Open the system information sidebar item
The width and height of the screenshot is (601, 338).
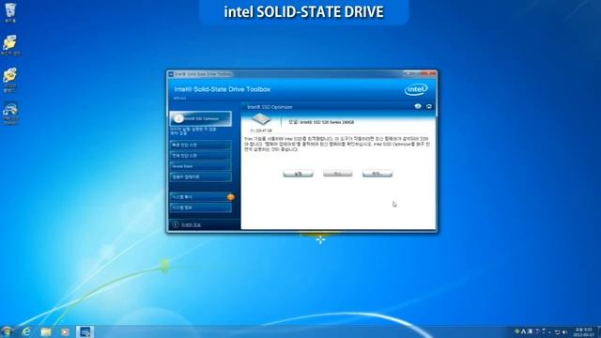tap(200, 207)
